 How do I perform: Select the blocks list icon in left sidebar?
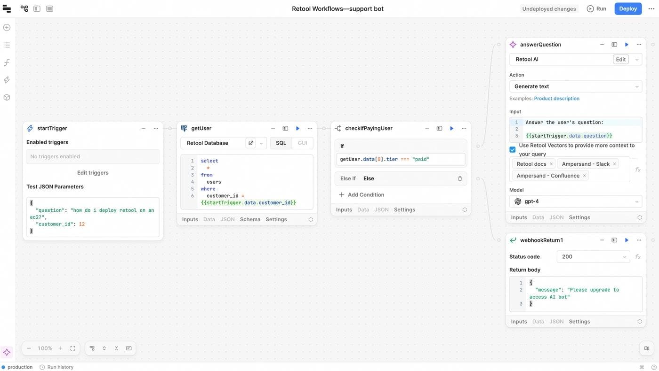click(7, 45)
